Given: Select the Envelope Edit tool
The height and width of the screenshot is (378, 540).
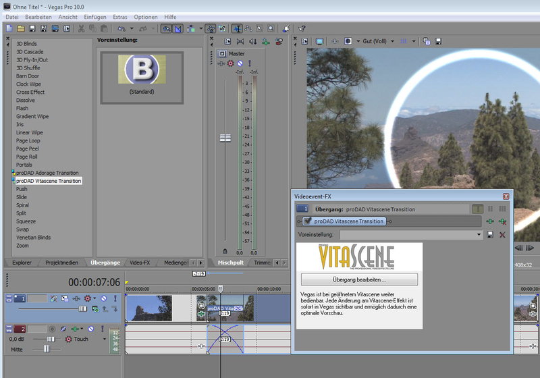Looking at the screenshot, I should point(248,28).
